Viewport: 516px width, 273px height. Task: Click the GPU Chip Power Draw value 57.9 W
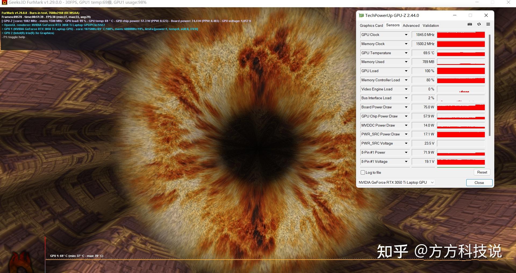[423, 116]
